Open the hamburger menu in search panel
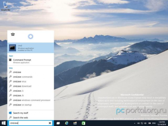 (x=13, y=34)
